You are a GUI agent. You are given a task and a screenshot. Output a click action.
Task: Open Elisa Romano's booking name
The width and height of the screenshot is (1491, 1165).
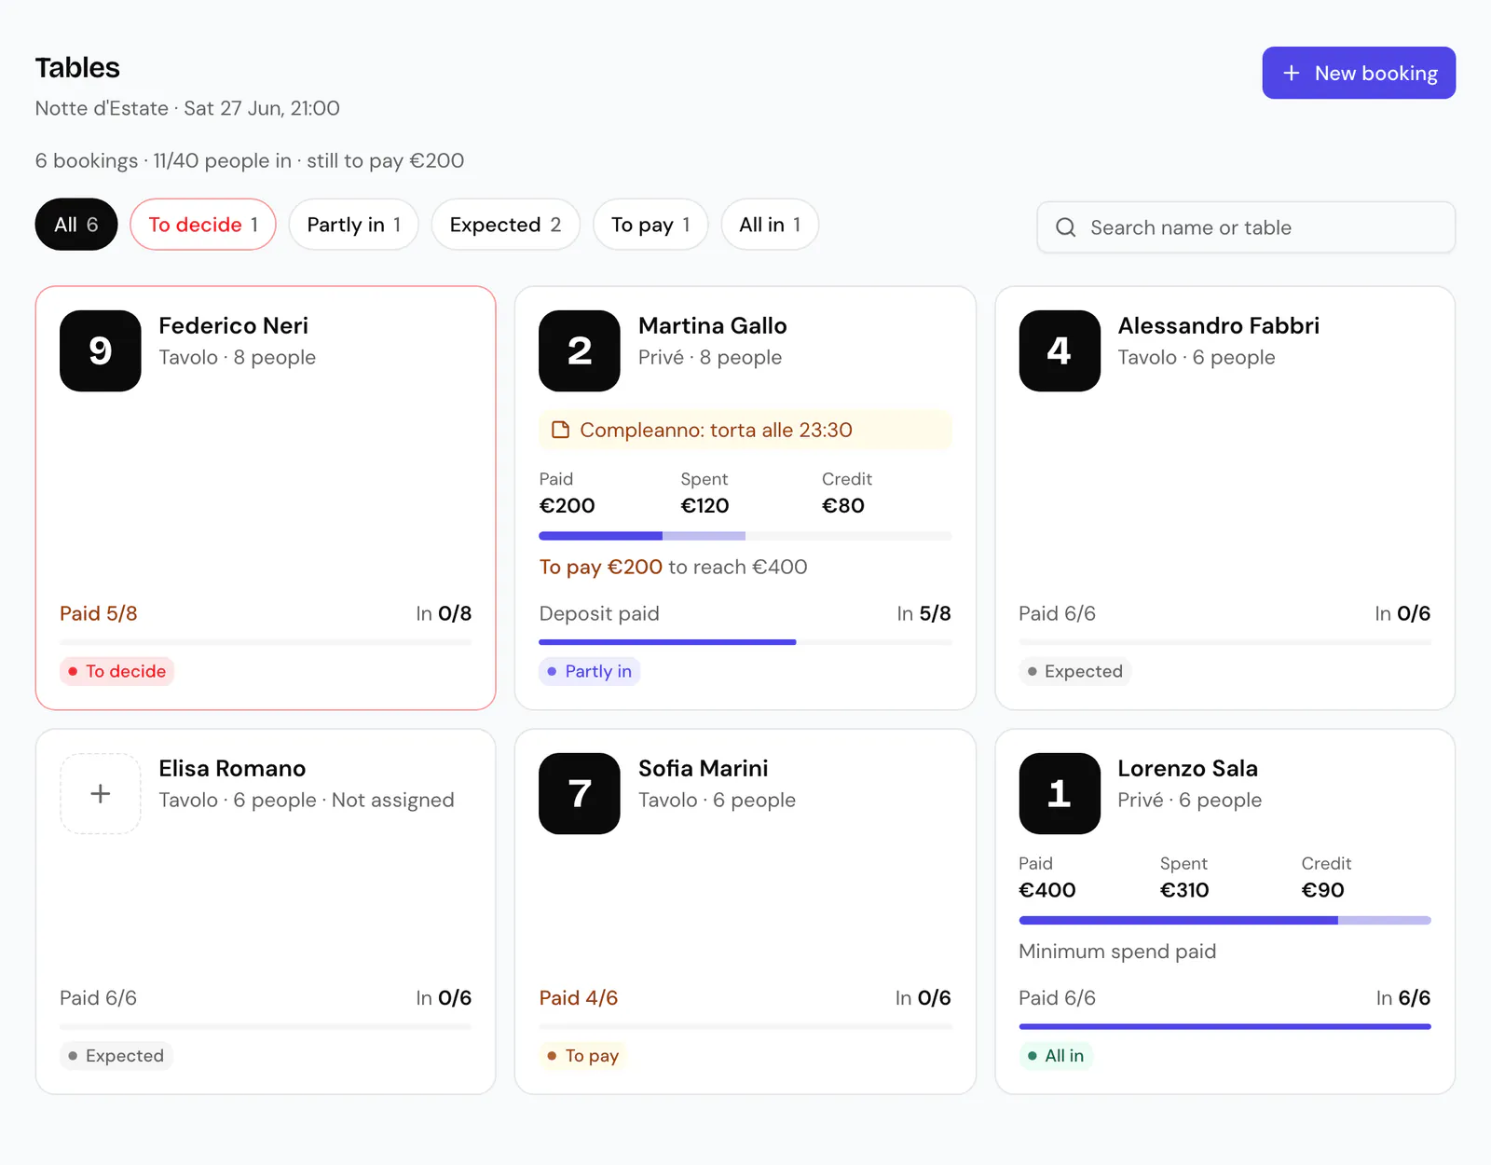pyautogui.click(x=232, y=768)
